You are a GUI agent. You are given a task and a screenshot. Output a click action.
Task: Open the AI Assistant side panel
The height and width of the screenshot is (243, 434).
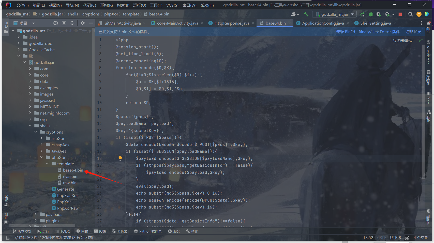tap(428, 52)
